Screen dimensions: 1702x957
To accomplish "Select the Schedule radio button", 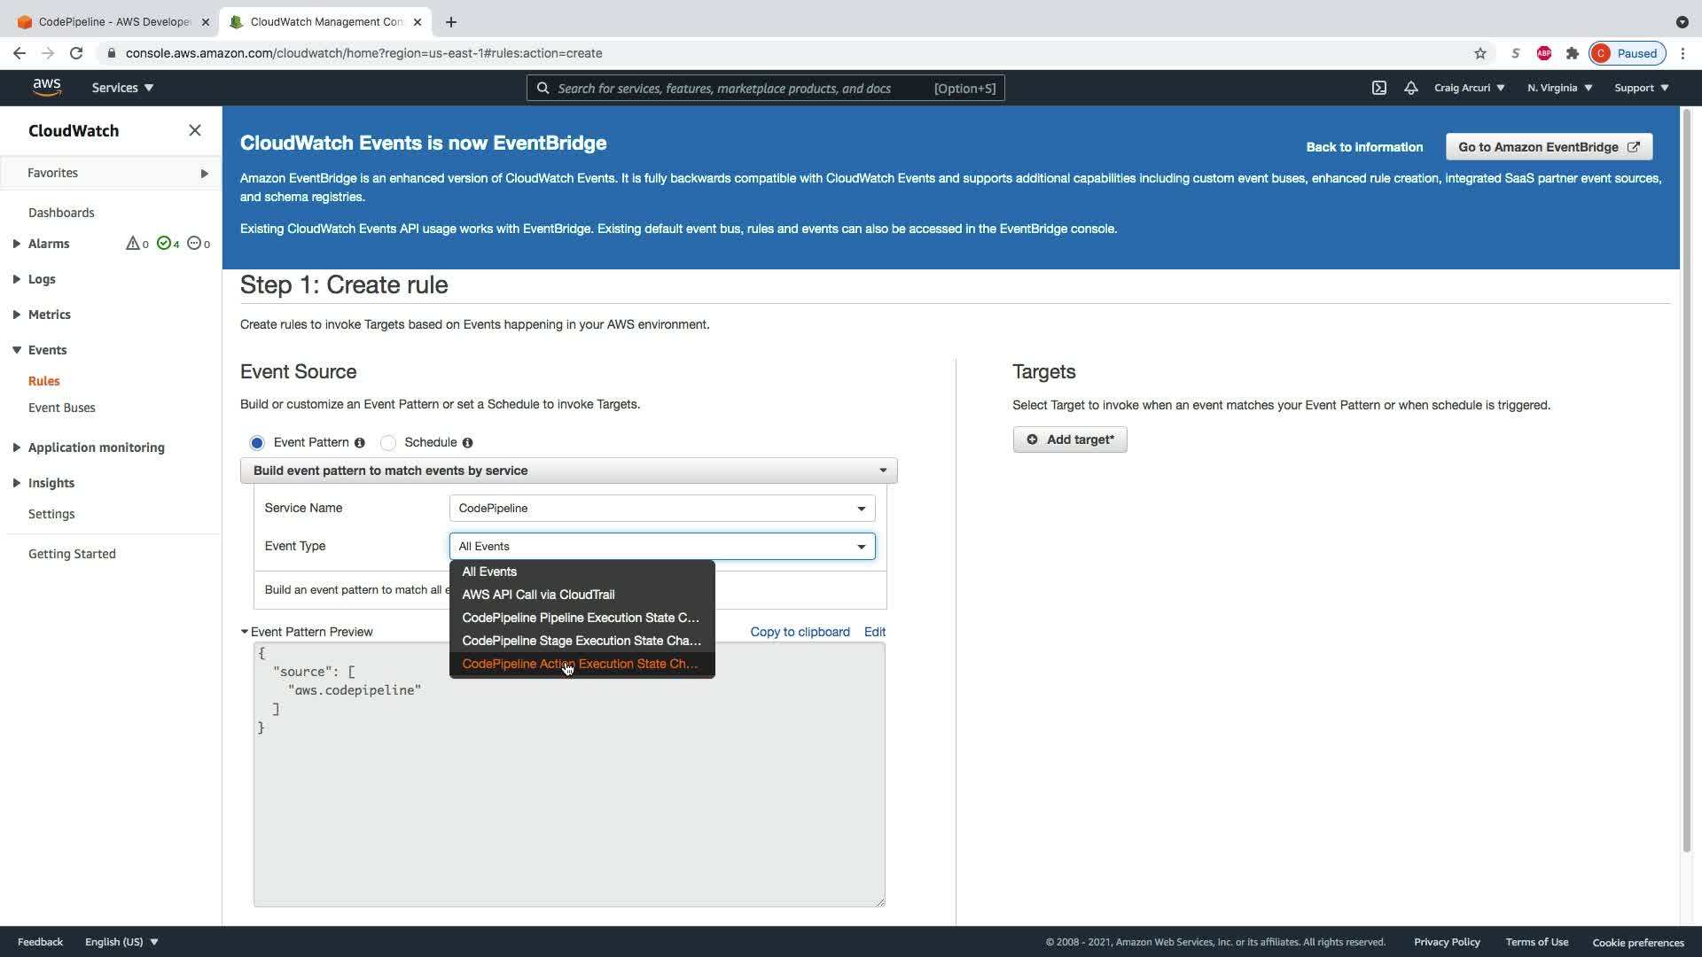I will (388, 443).
